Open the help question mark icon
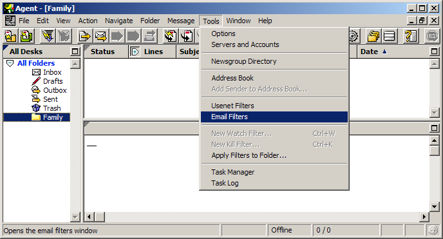Screen dimensions: 443x239 coord(411,36)
